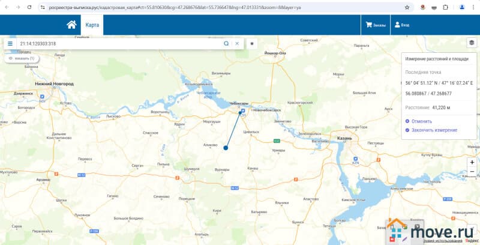Select Нижний Новгород city label on map

click(x=54, y=83)
